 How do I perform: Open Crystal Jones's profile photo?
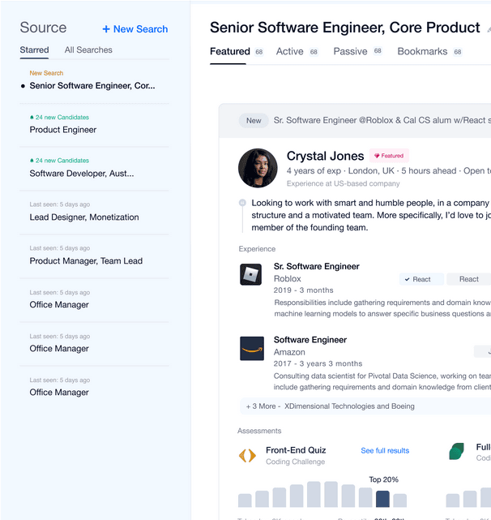click(258, 168)
